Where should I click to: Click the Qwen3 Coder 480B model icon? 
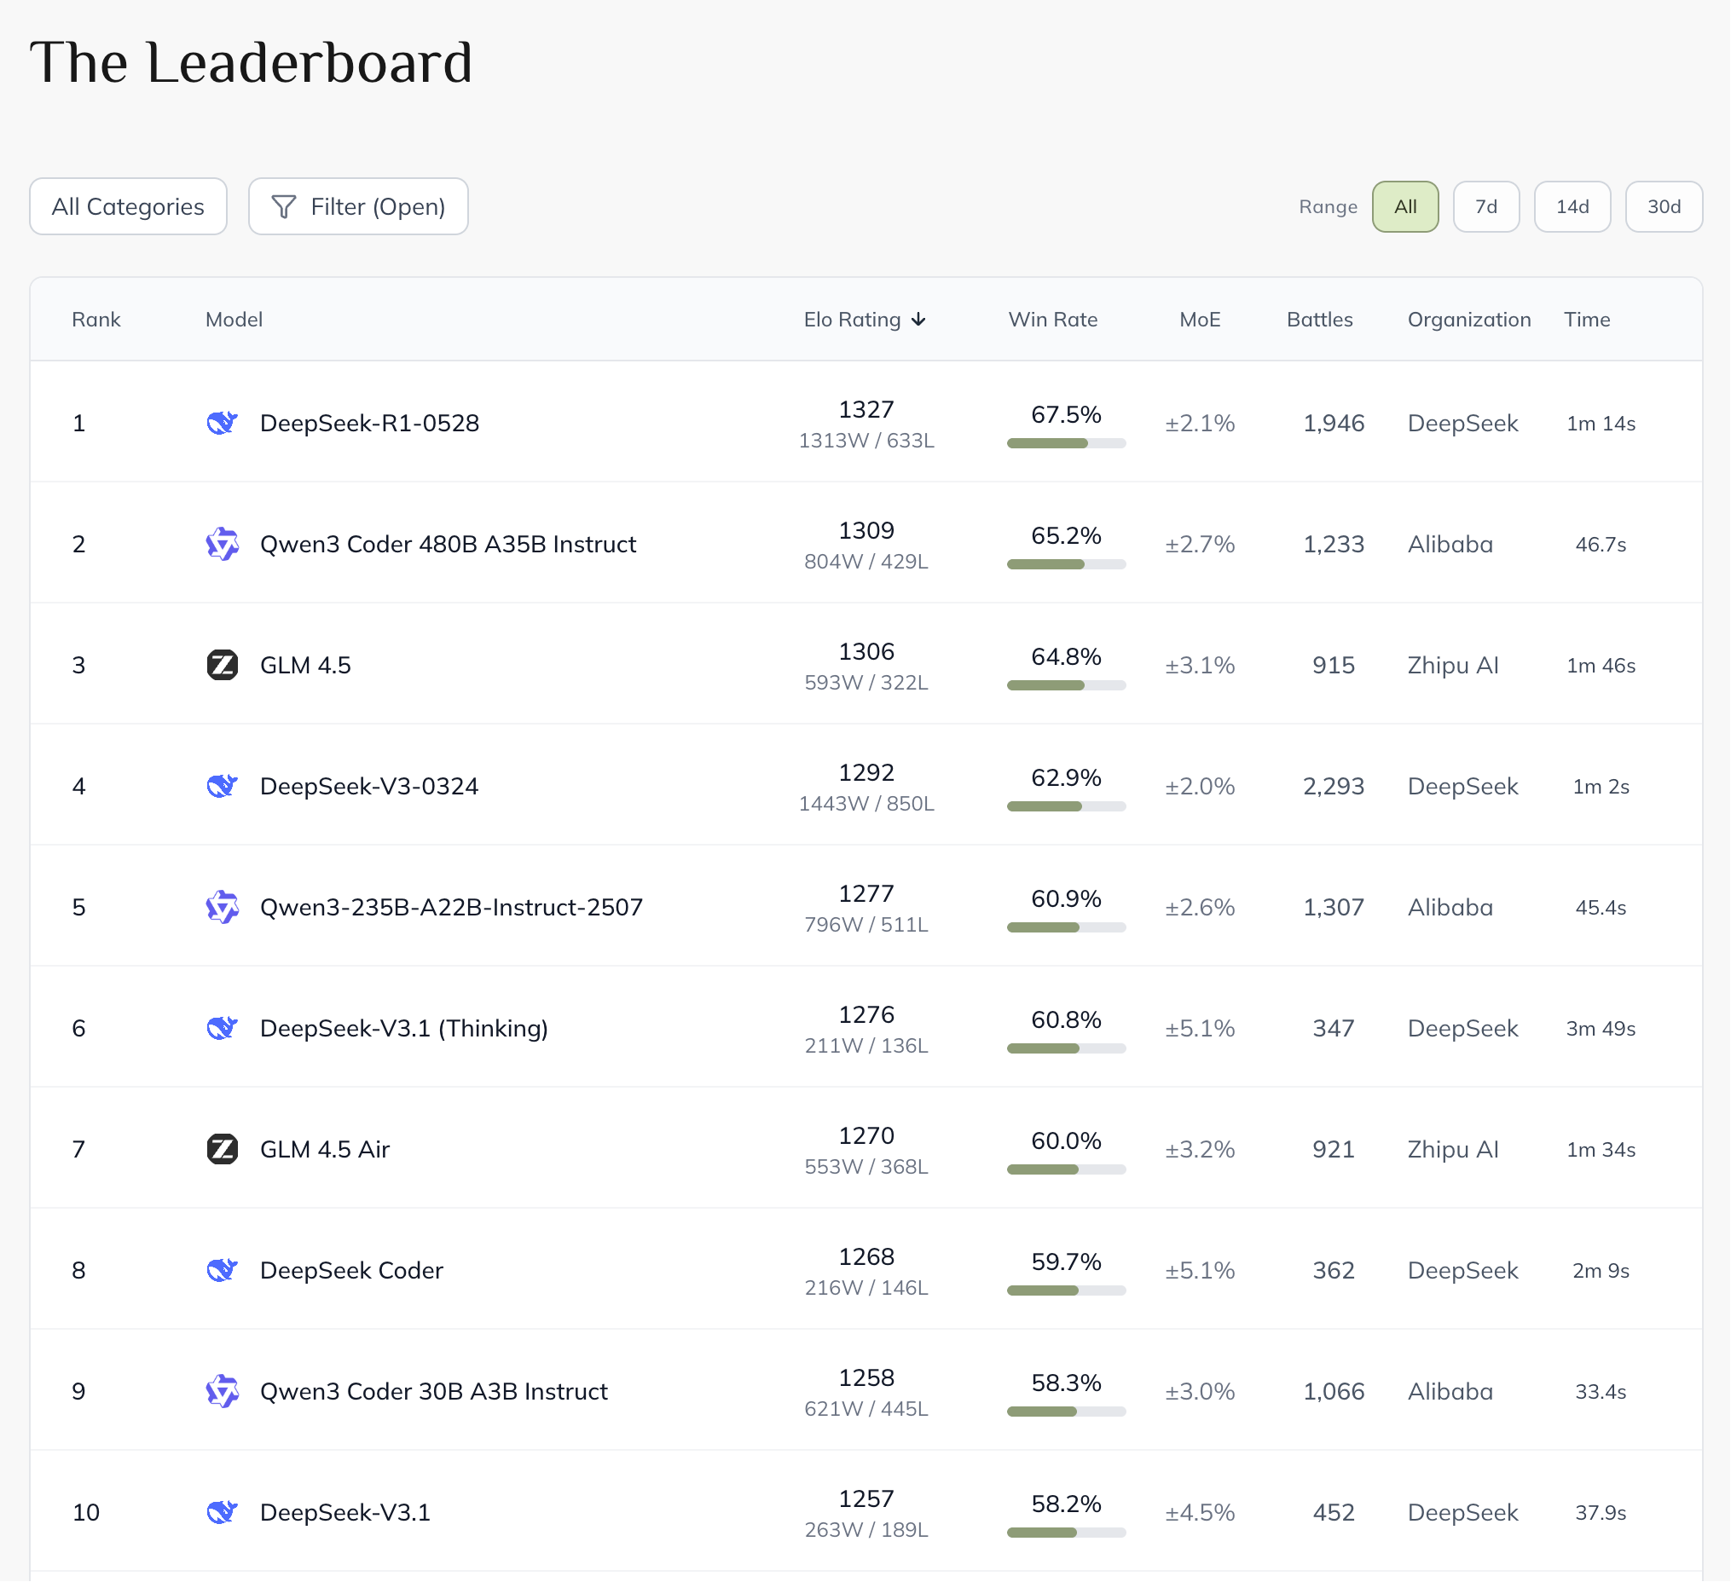(222, 544)
